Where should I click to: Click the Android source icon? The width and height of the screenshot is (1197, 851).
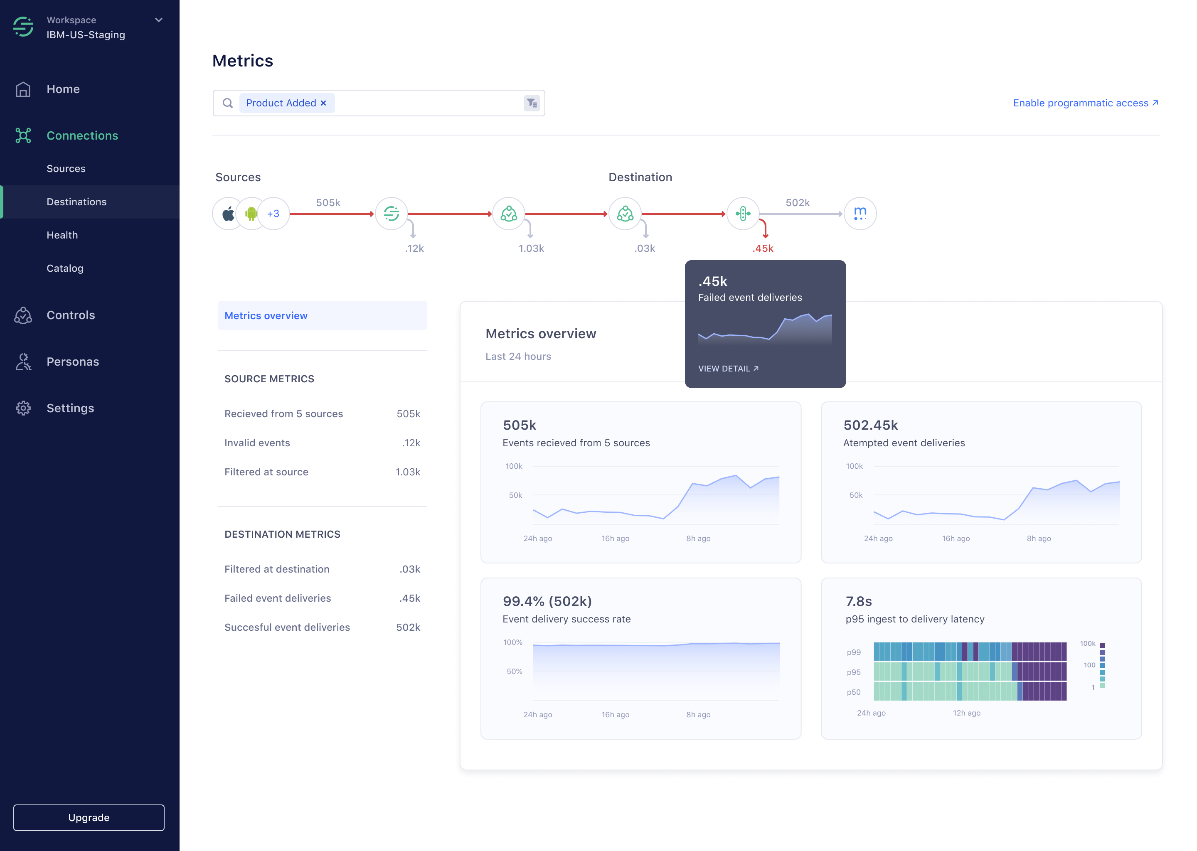tap(251, 214)
